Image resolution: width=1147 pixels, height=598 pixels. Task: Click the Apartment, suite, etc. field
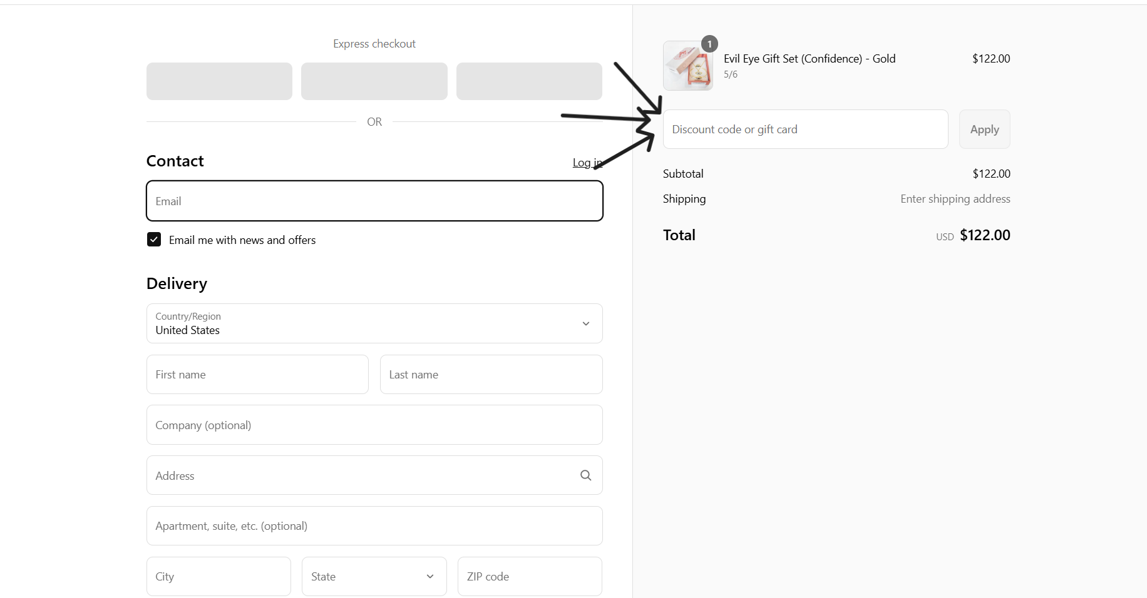374,525
